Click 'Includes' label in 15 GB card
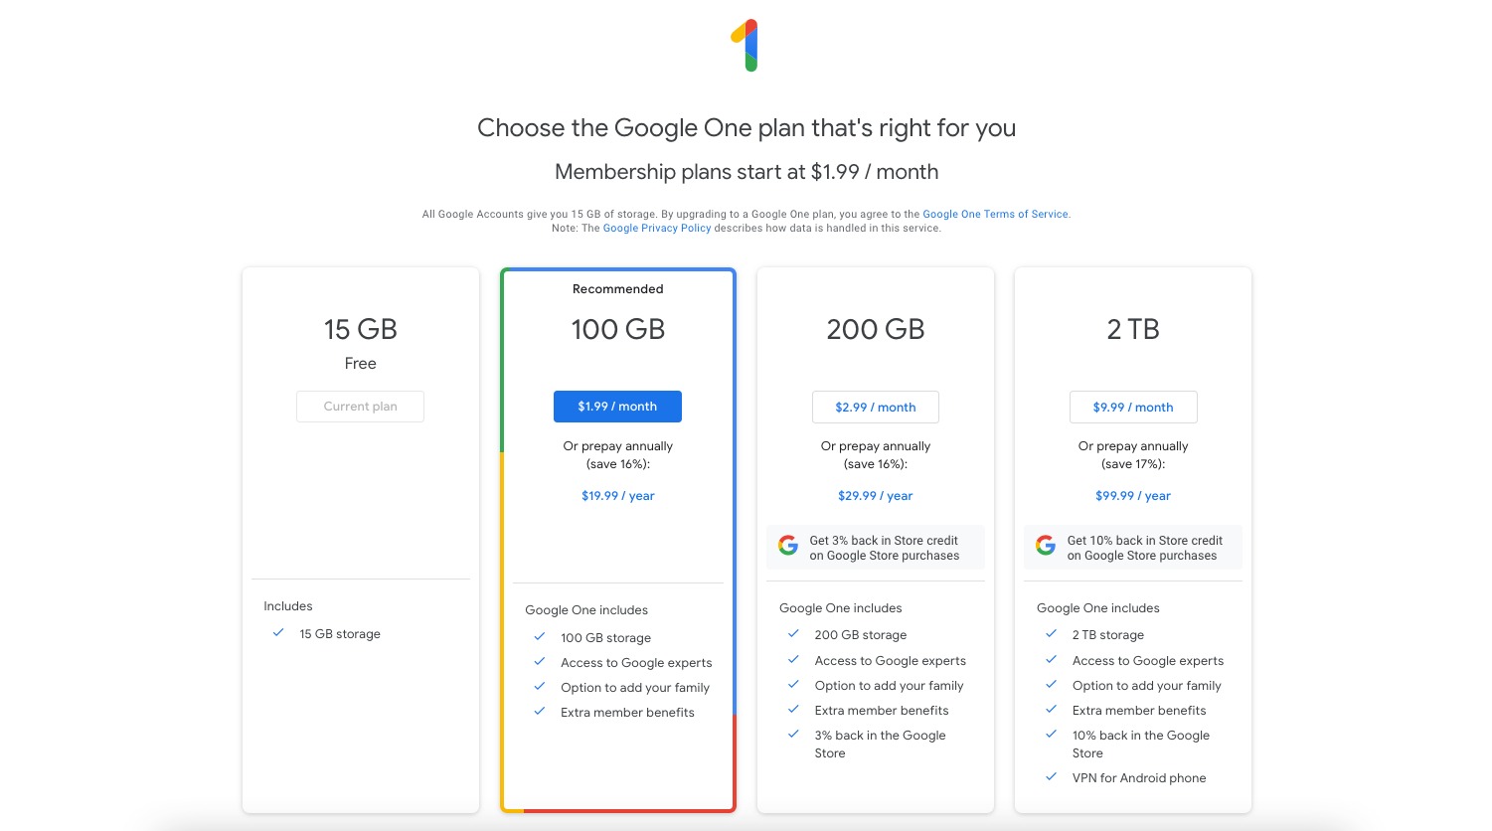The image size is (1492, 831). tap(288, 606)
